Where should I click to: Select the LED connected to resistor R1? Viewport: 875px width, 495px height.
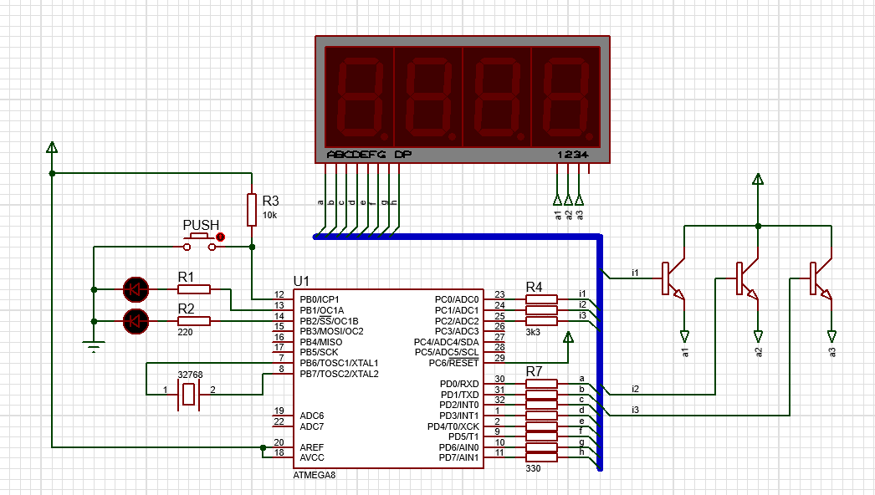[x=136, y=289]
